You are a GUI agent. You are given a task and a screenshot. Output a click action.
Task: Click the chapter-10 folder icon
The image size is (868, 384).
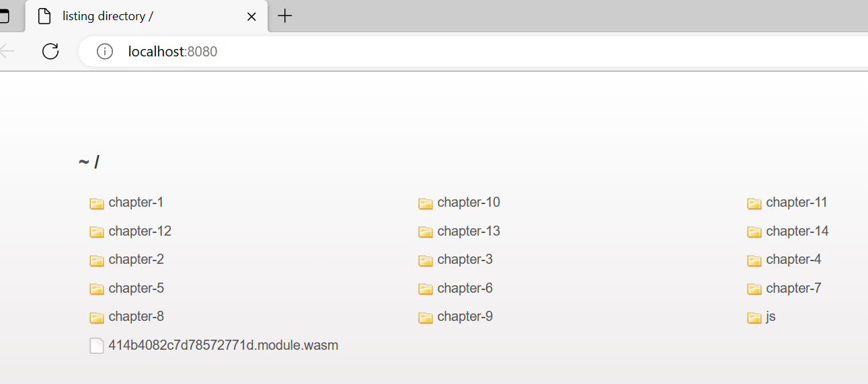click(426, 203)
